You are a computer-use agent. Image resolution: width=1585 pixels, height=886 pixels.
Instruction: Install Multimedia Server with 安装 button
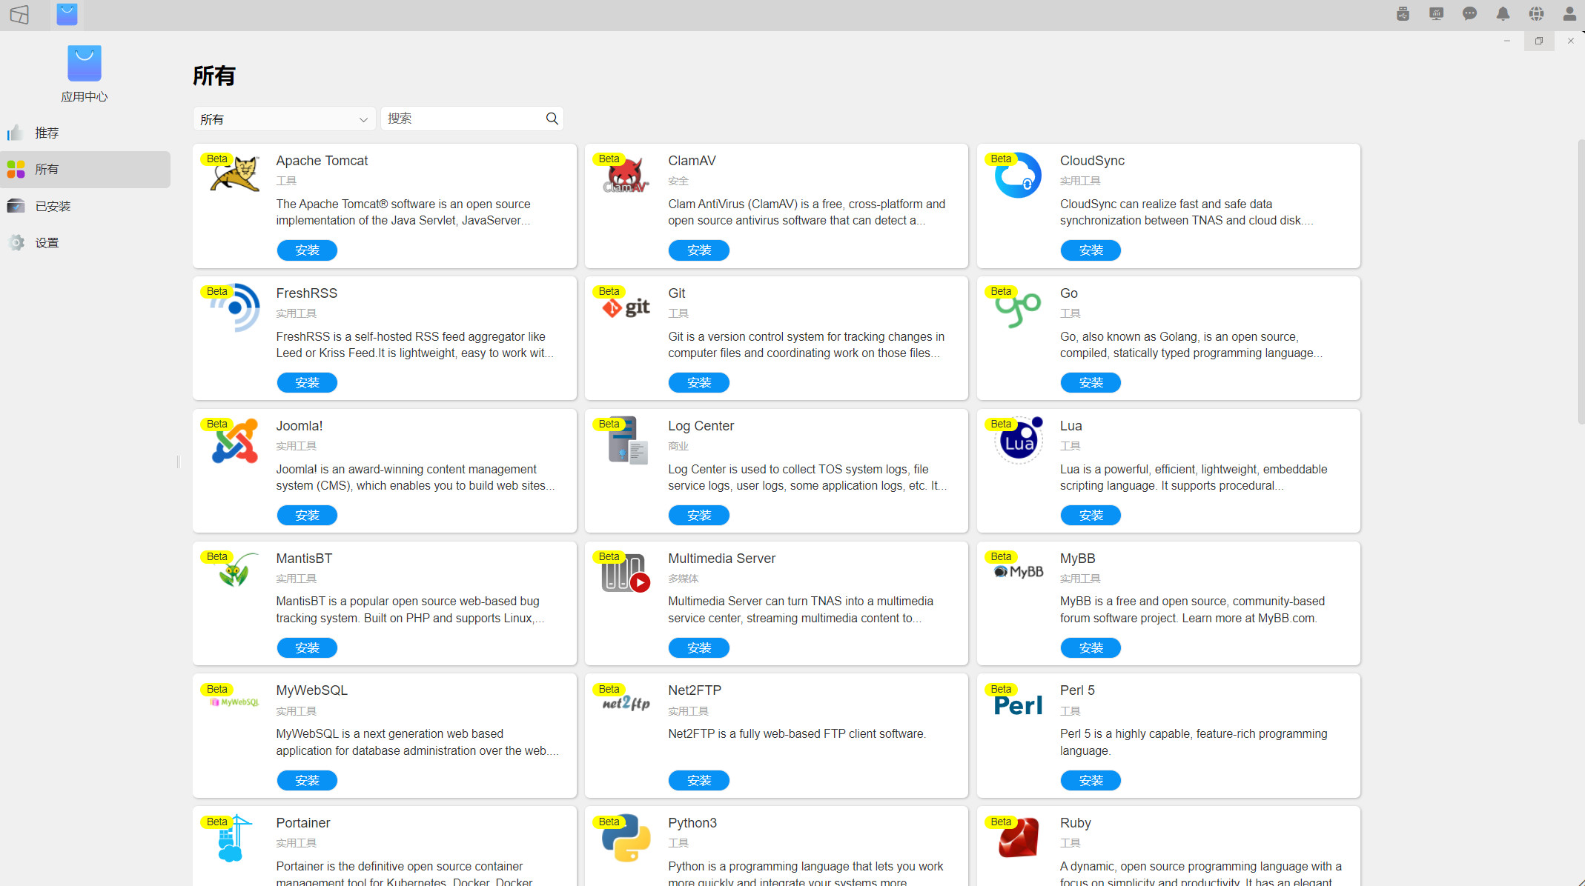(698, 648)
